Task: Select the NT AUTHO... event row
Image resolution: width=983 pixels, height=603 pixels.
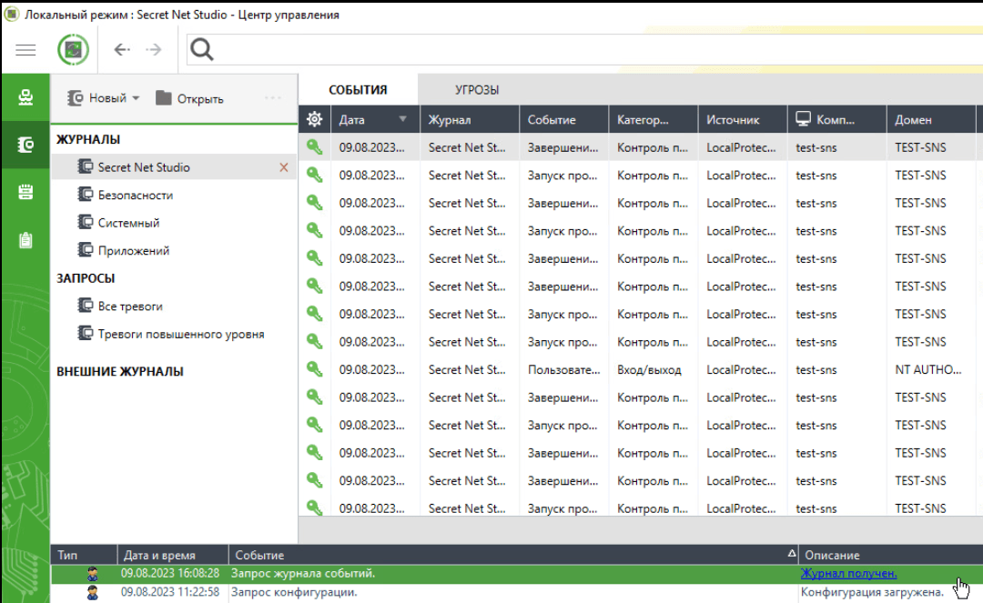Action: 637,370
